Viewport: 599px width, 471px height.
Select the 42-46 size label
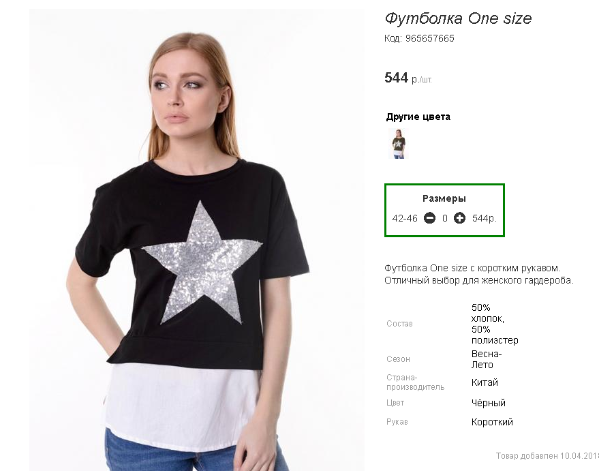[405, 218]
